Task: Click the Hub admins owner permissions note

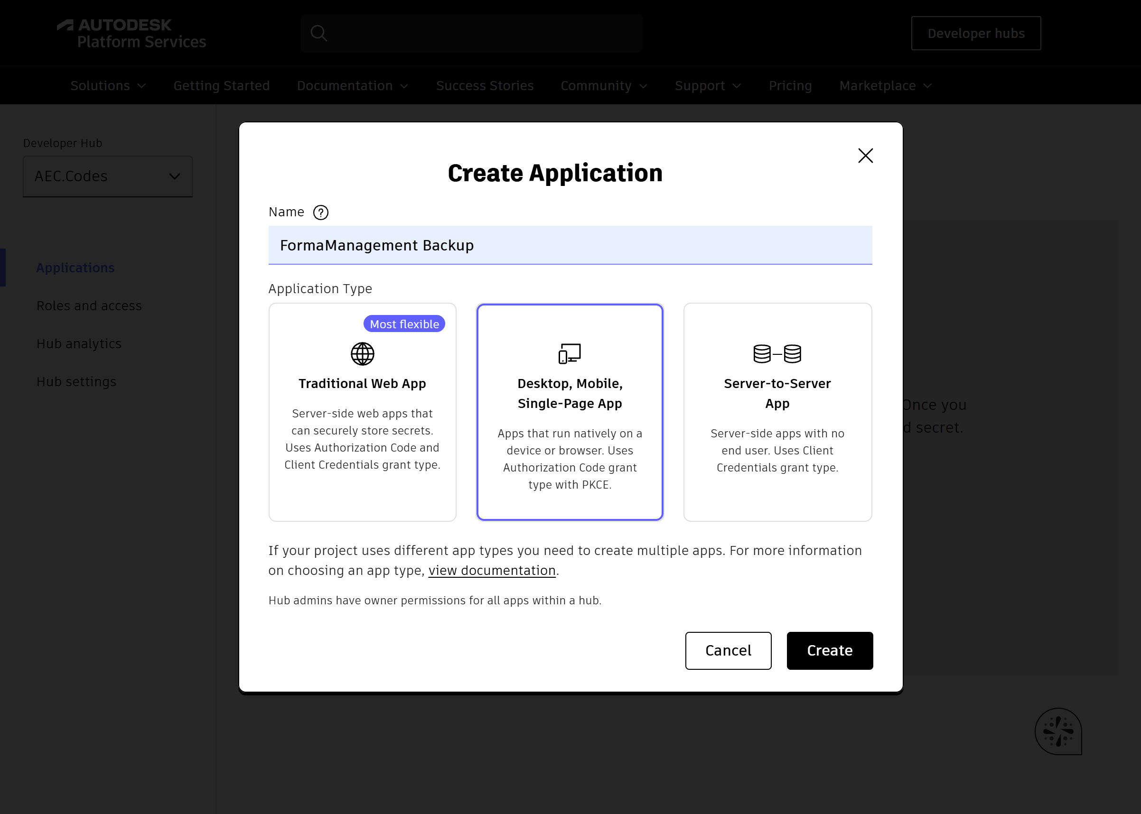Action: coord(435,601)
